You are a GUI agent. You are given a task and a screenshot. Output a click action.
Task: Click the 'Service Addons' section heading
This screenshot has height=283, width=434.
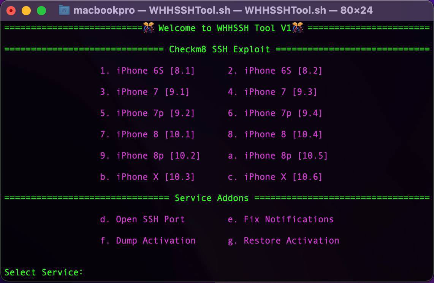click(212, 198)
